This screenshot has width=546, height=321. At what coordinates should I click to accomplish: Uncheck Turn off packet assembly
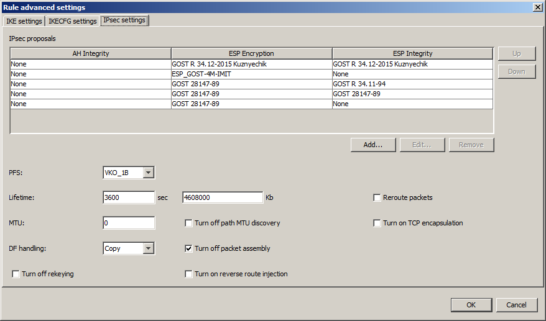pos(188,248)
